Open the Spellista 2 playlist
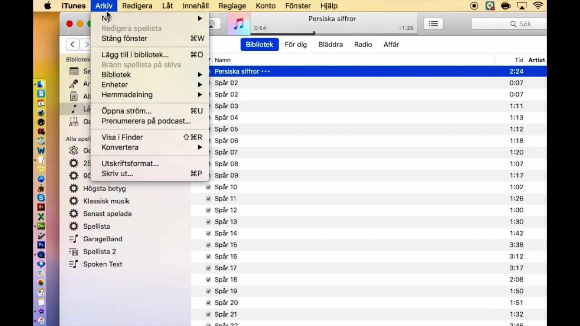Screen dimensions: 580x326 (x=100, y=252)
